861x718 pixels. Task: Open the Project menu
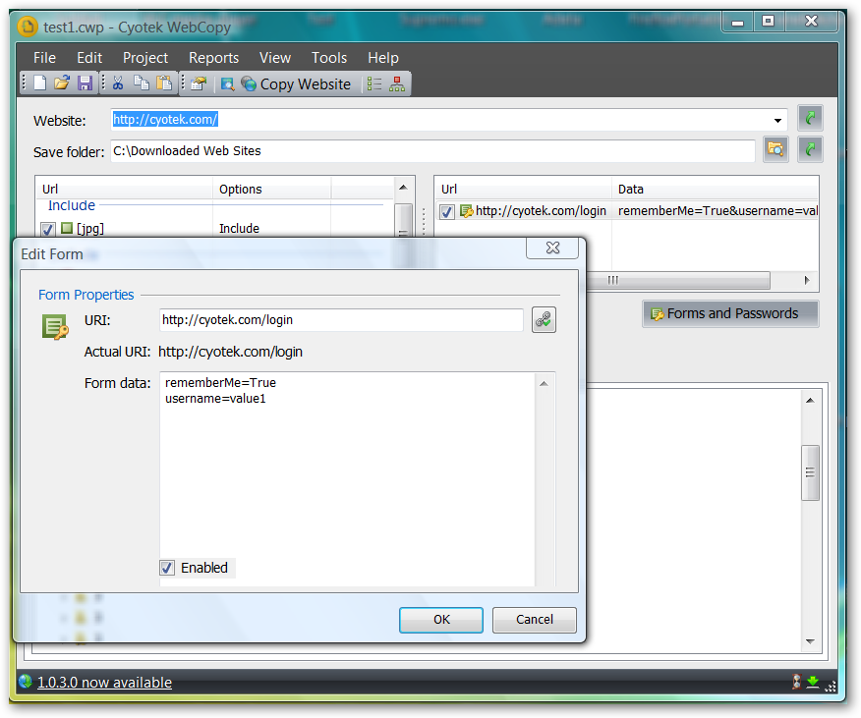pos(145,58)
